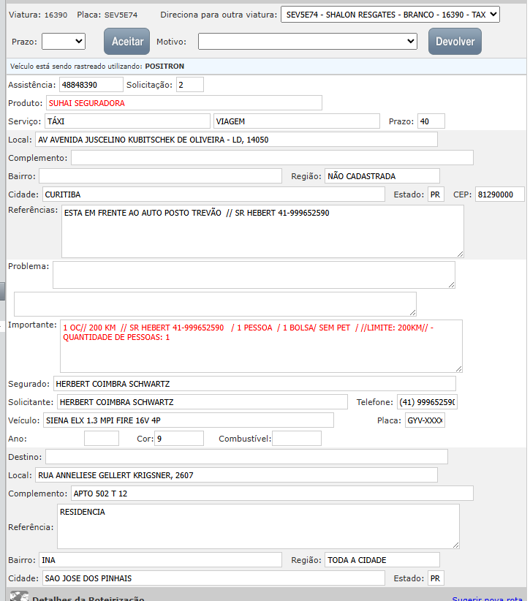Click inside the Referências text area
The width and height of the screenshot is (530, 601).
[x=262, y=231]
